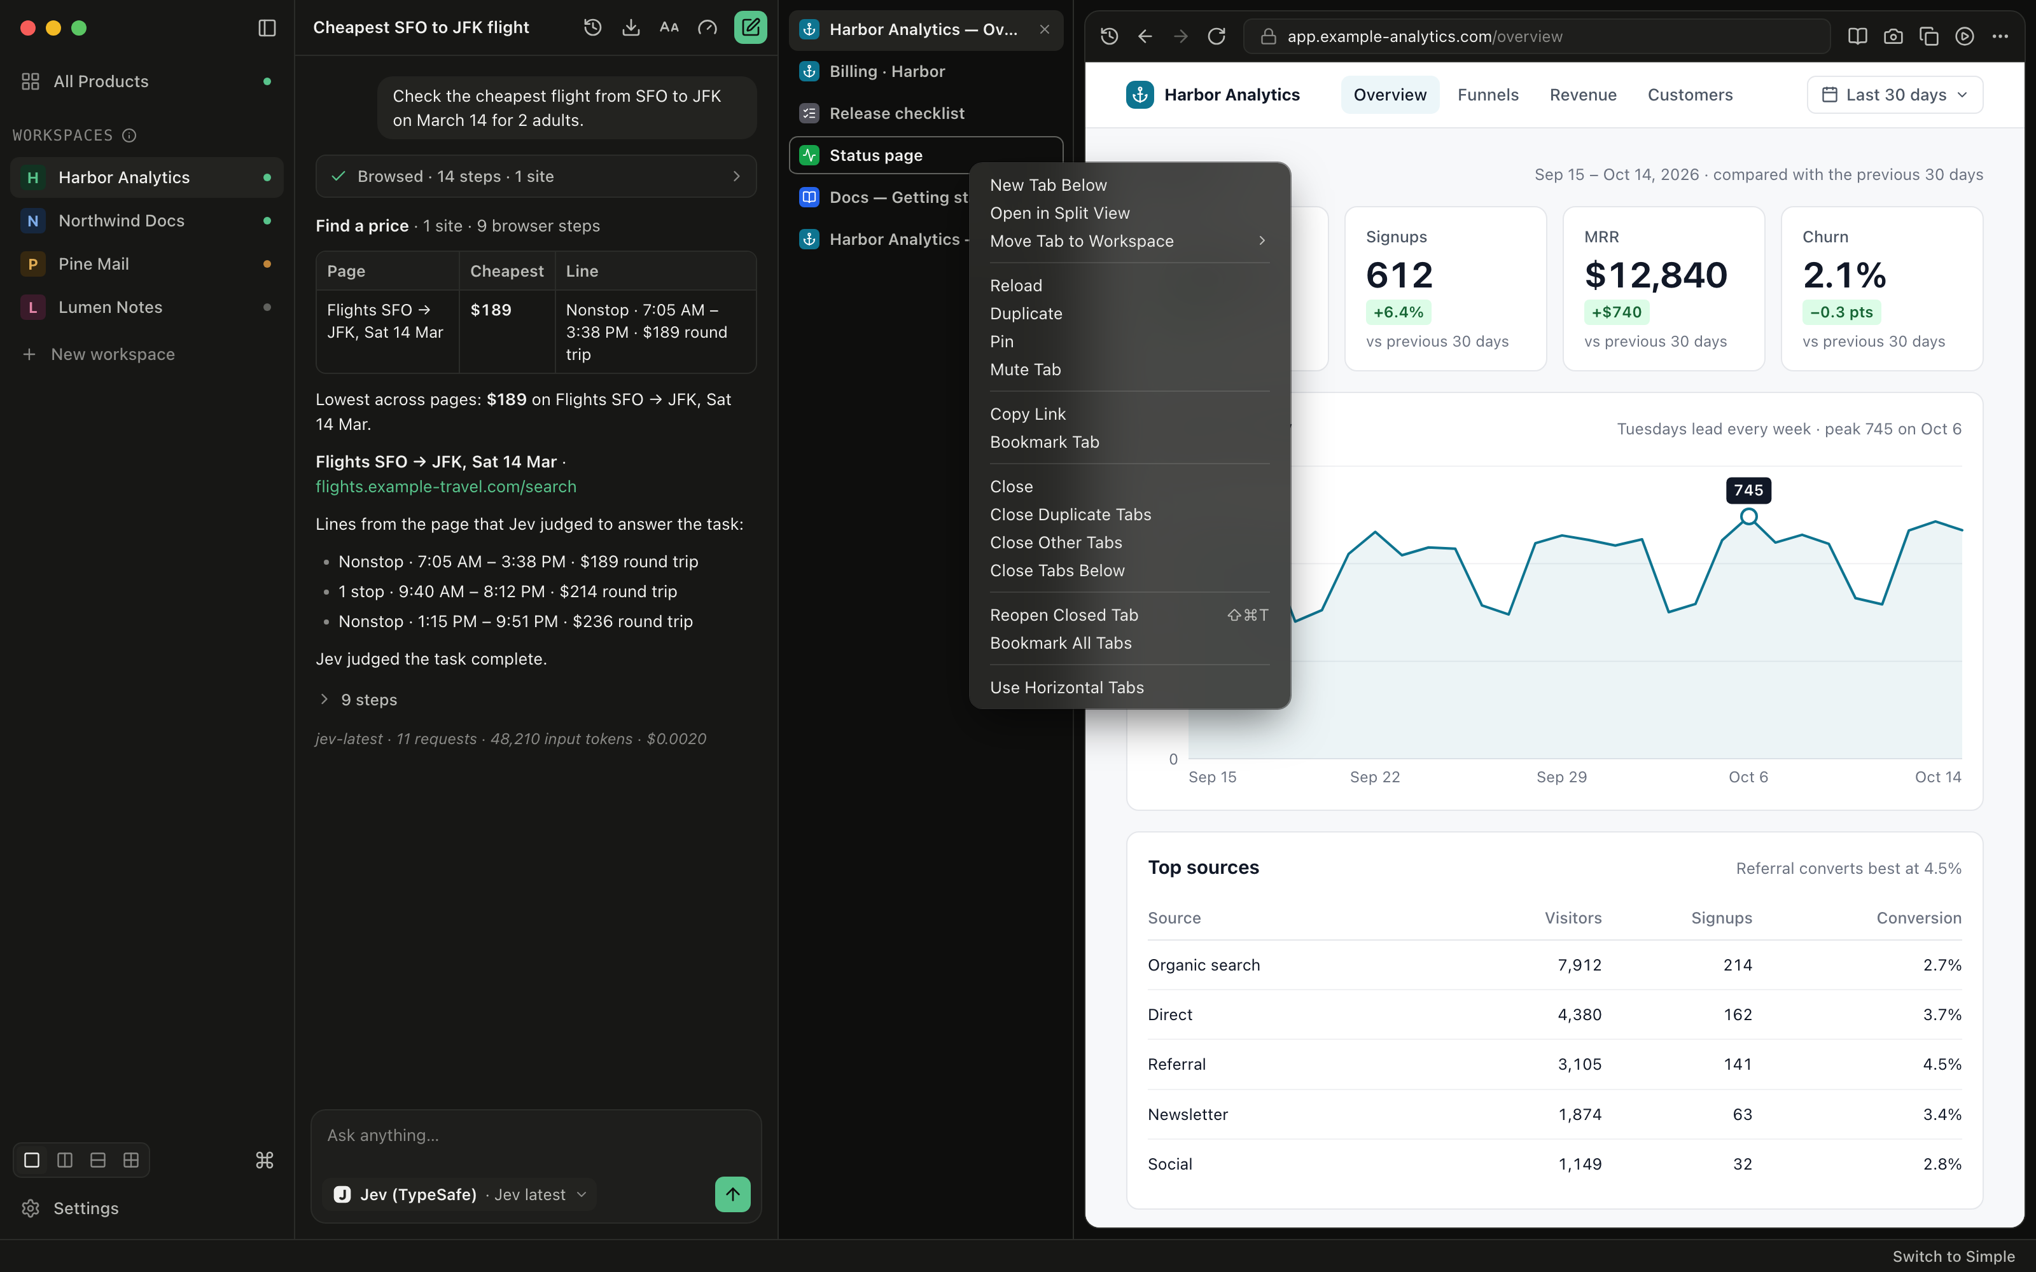Select four-pane grid layout
Viewport: 2036px width, 1272px height.
(131, 1160)
